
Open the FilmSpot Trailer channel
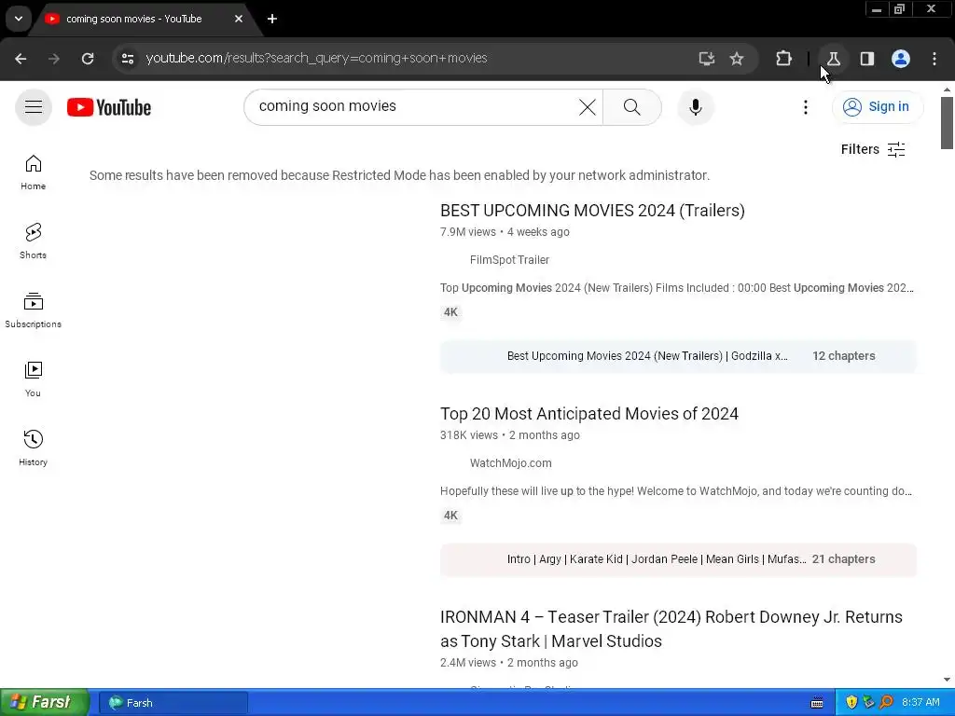pos(509,260)
